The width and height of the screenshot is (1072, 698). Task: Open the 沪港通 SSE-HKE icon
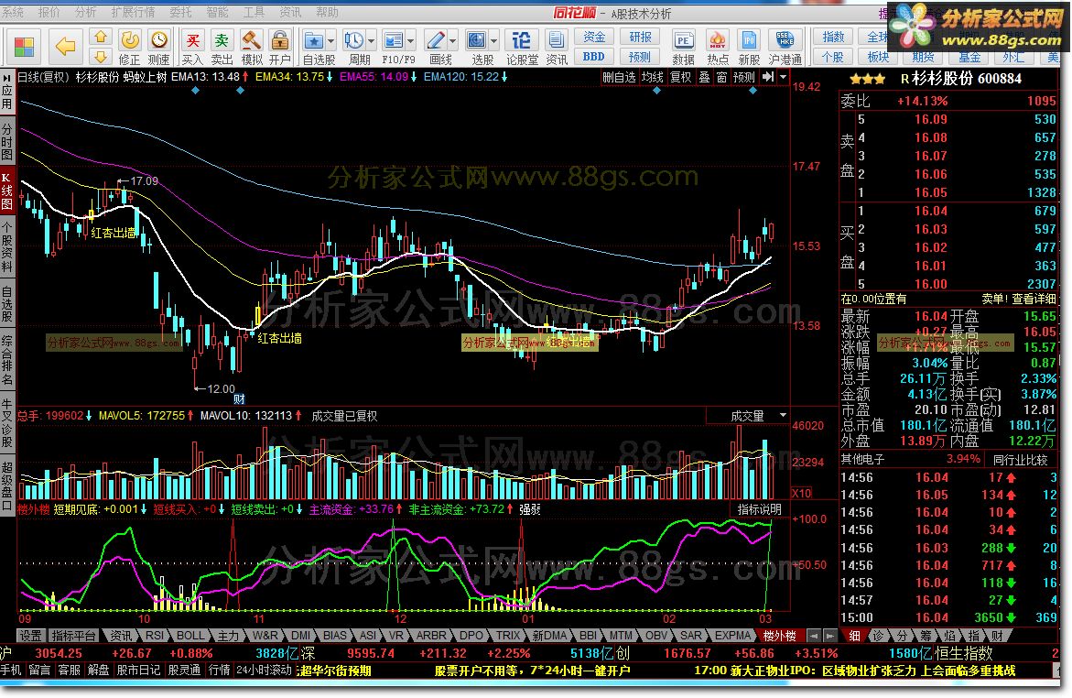coord(785,48)
